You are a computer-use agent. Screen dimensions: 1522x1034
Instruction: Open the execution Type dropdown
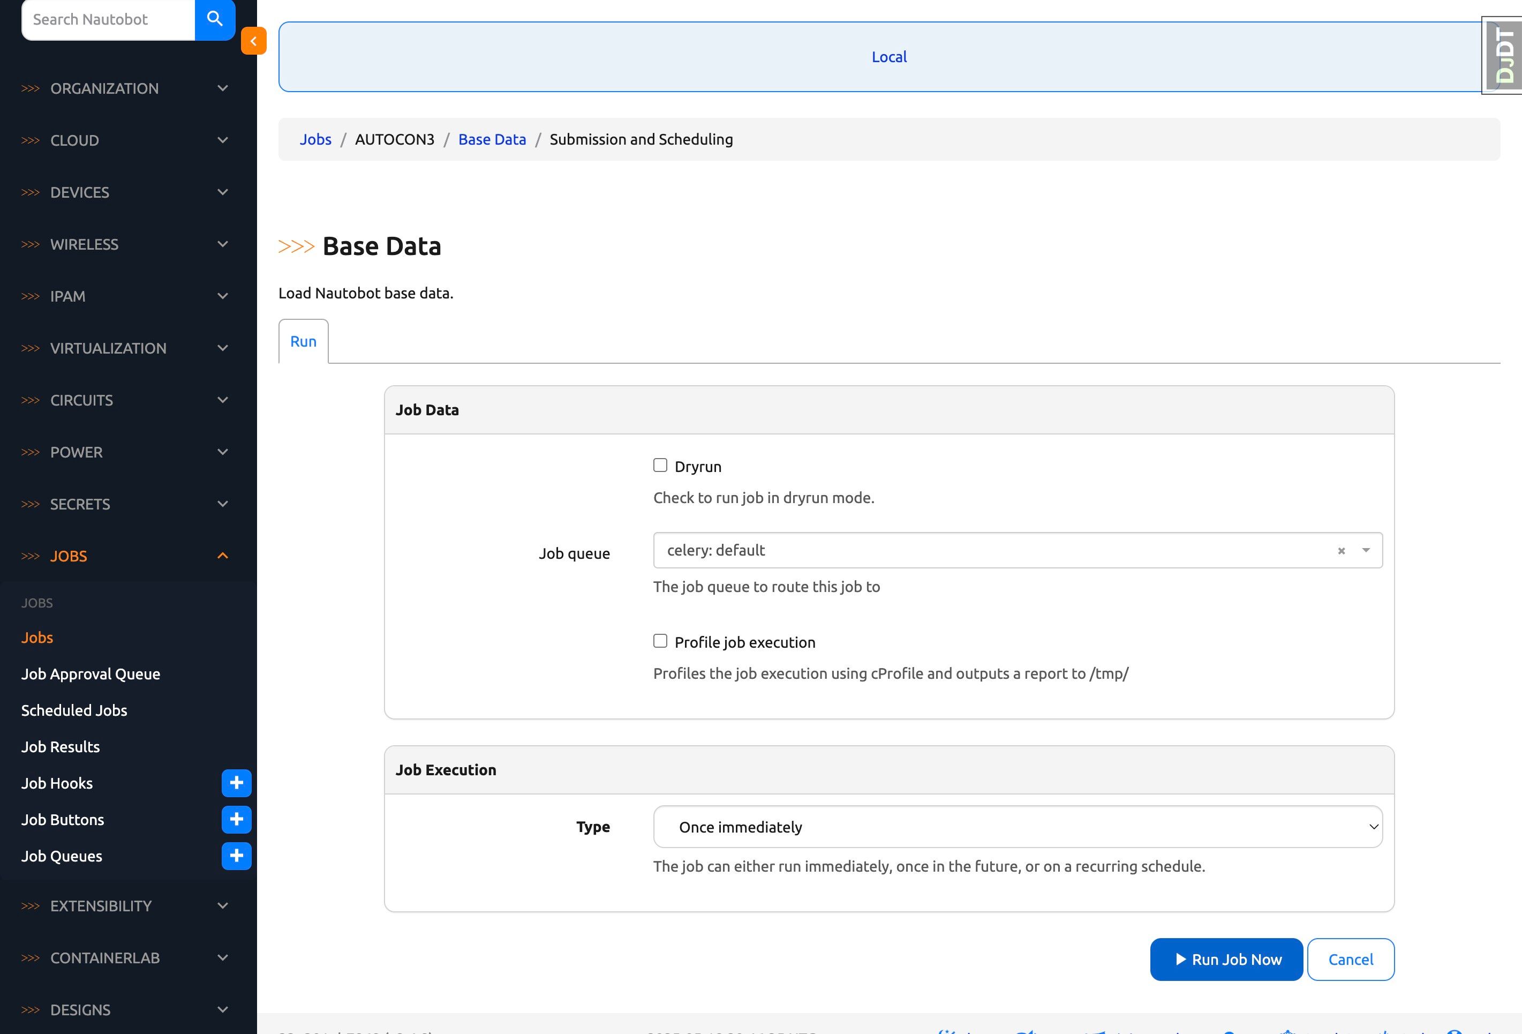[1017, 827]
